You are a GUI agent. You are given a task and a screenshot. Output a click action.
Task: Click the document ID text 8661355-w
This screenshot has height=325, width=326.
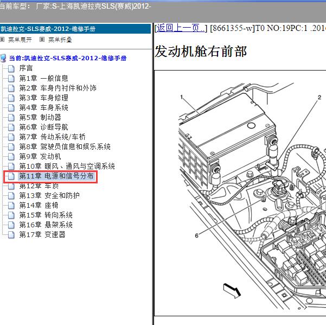click(x=232, y=28)
